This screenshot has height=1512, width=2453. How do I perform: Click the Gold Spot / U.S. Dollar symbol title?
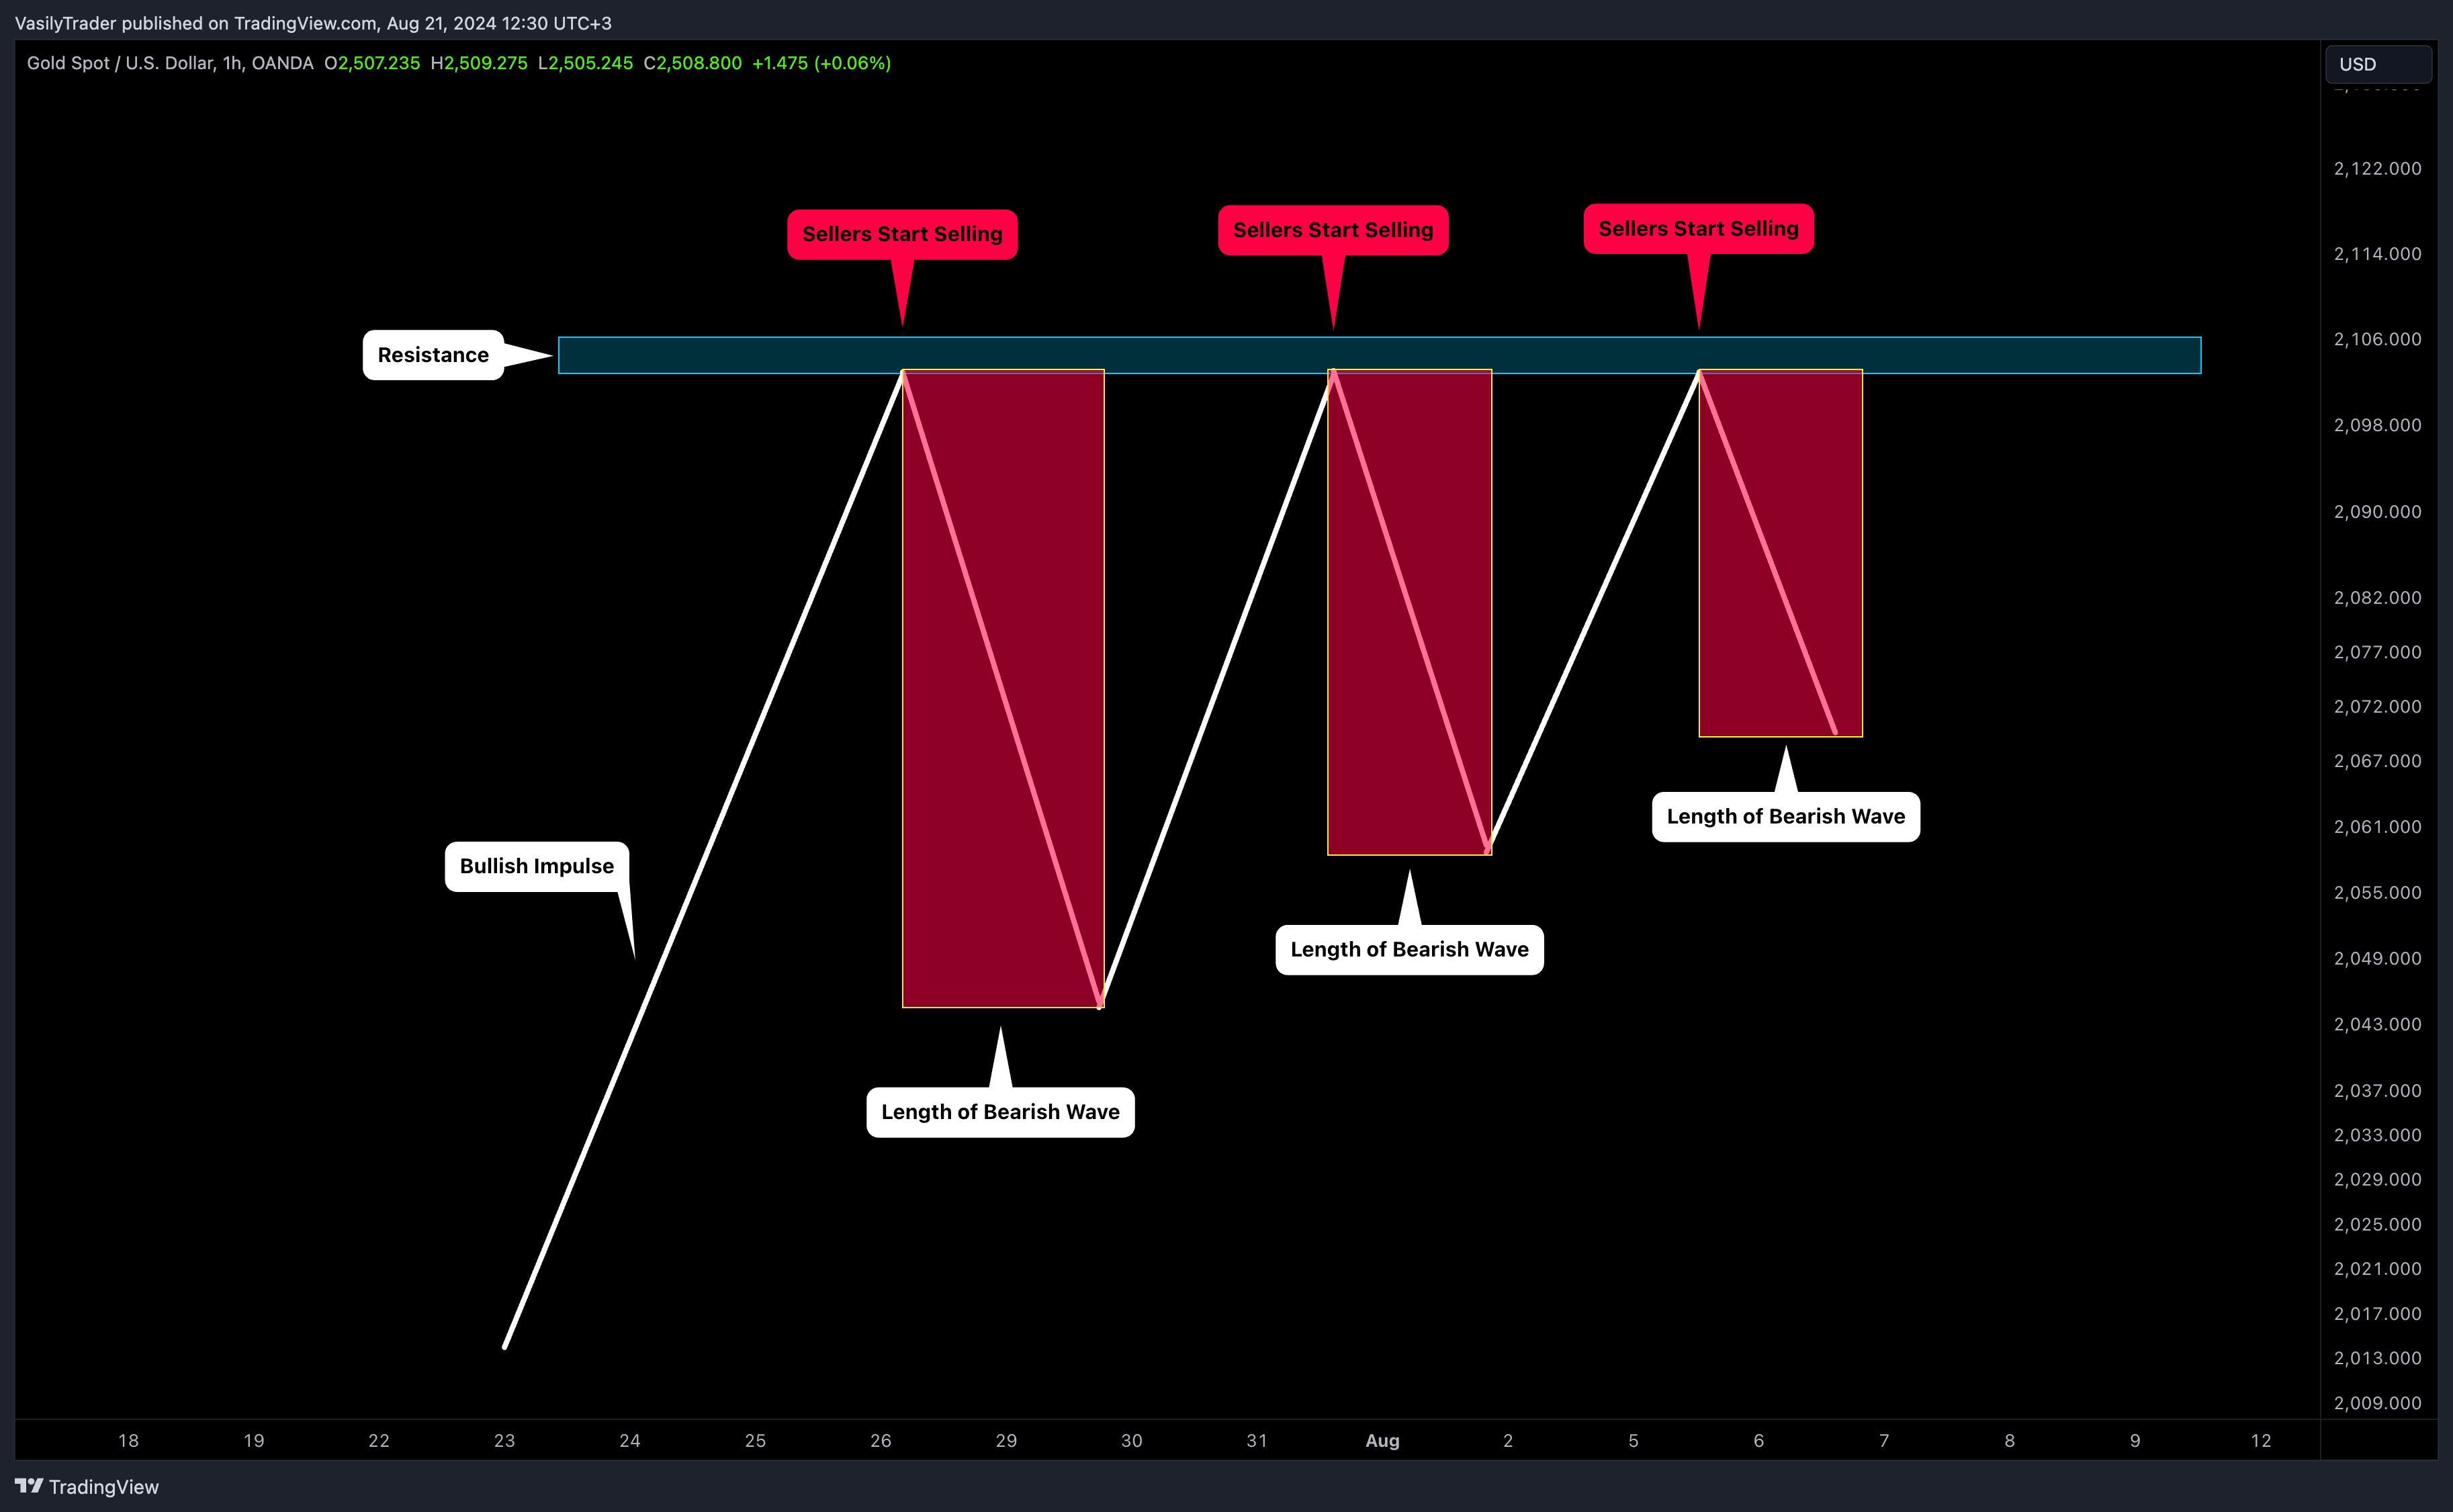[120, 63]
